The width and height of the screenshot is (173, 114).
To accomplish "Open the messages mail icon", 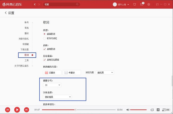I will pos(142,4).
